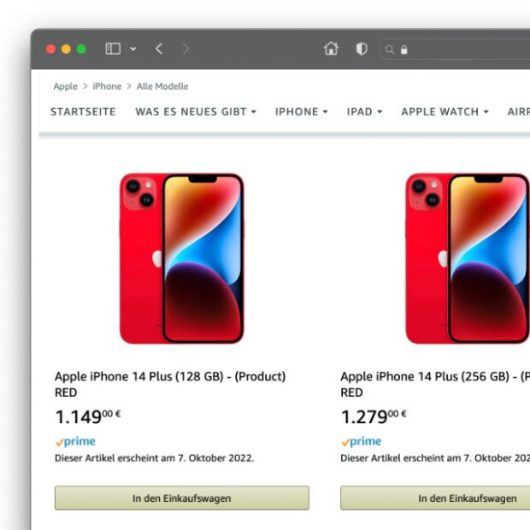Go back to the previous page
Screen dimensions: 530x530
point(159,49)
